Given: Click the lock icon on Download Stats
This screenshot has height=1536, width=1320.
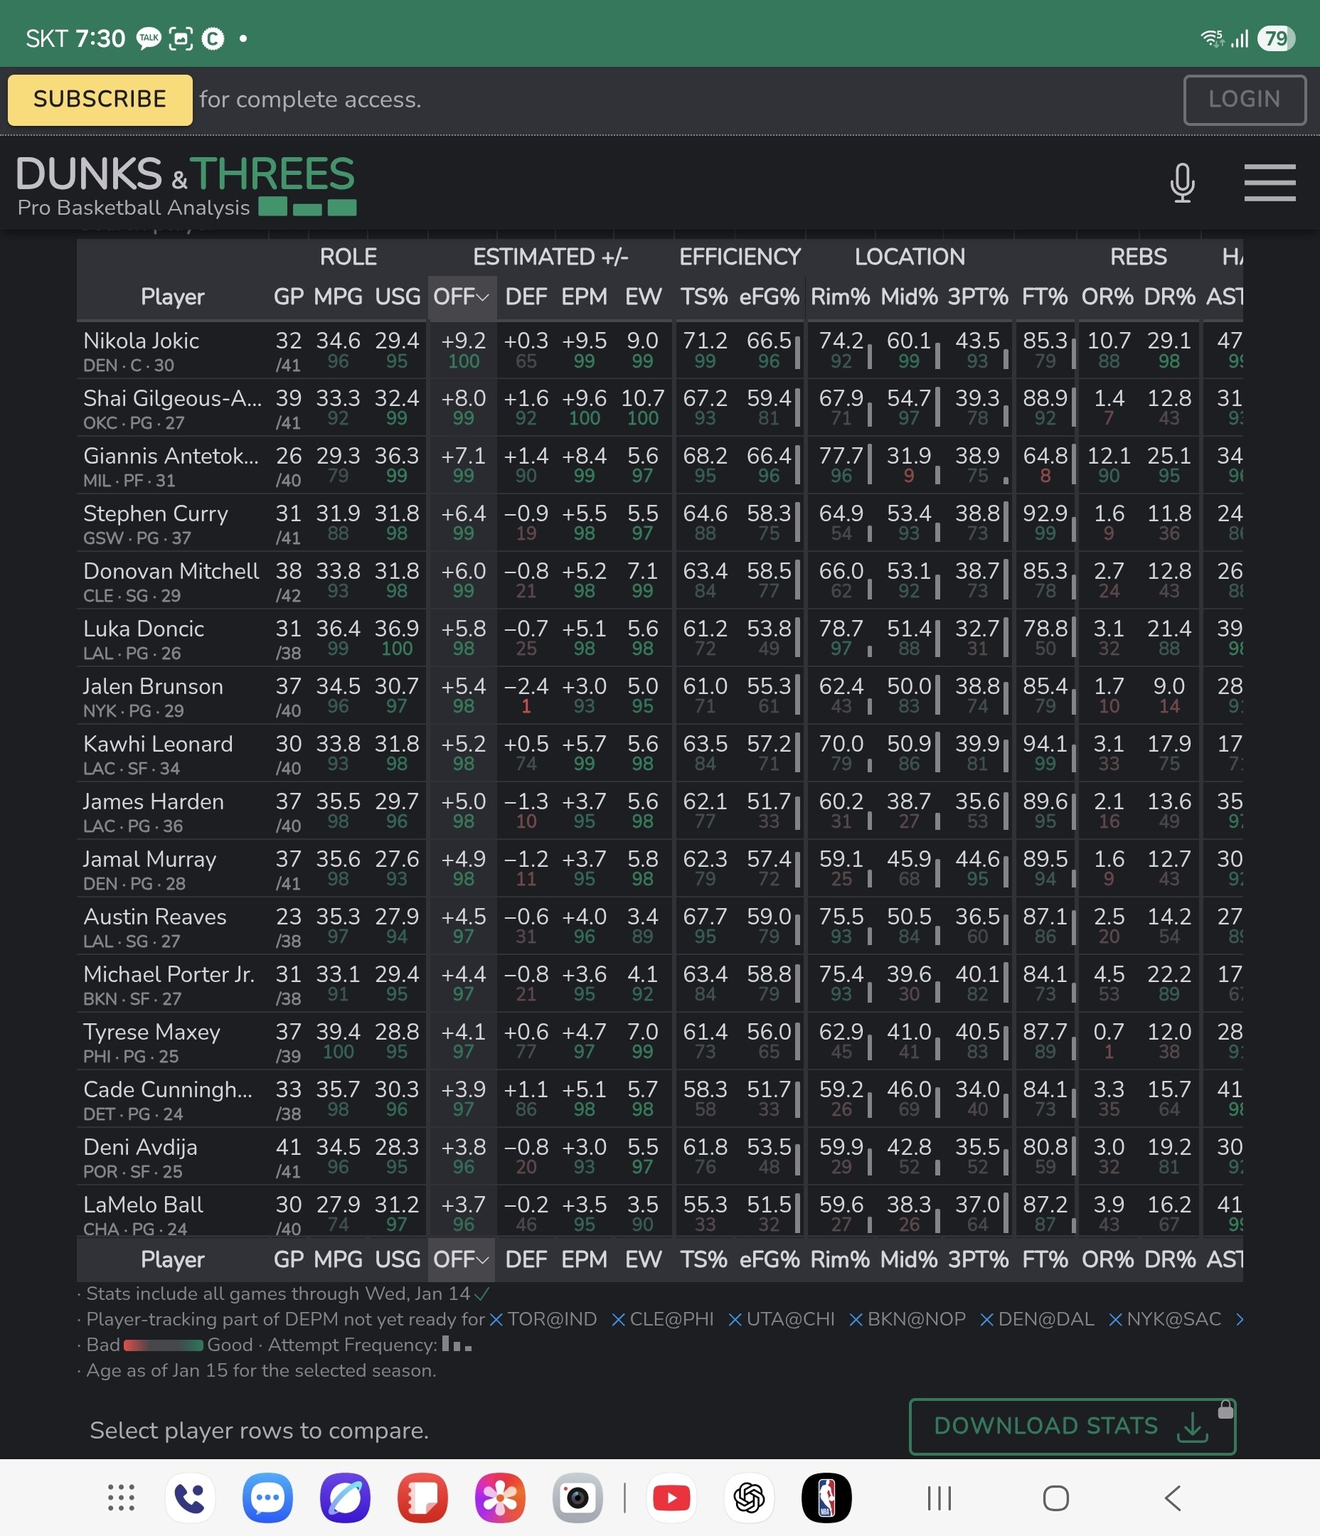Looking at the screenshot, I should click(x=1226, y=1409).
